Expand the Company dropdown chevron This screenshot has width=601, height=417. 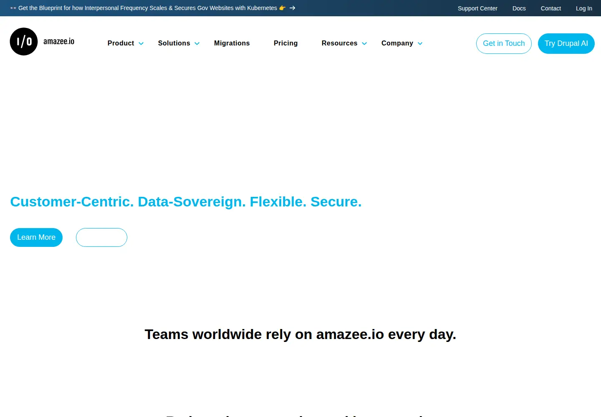(420, 43)
